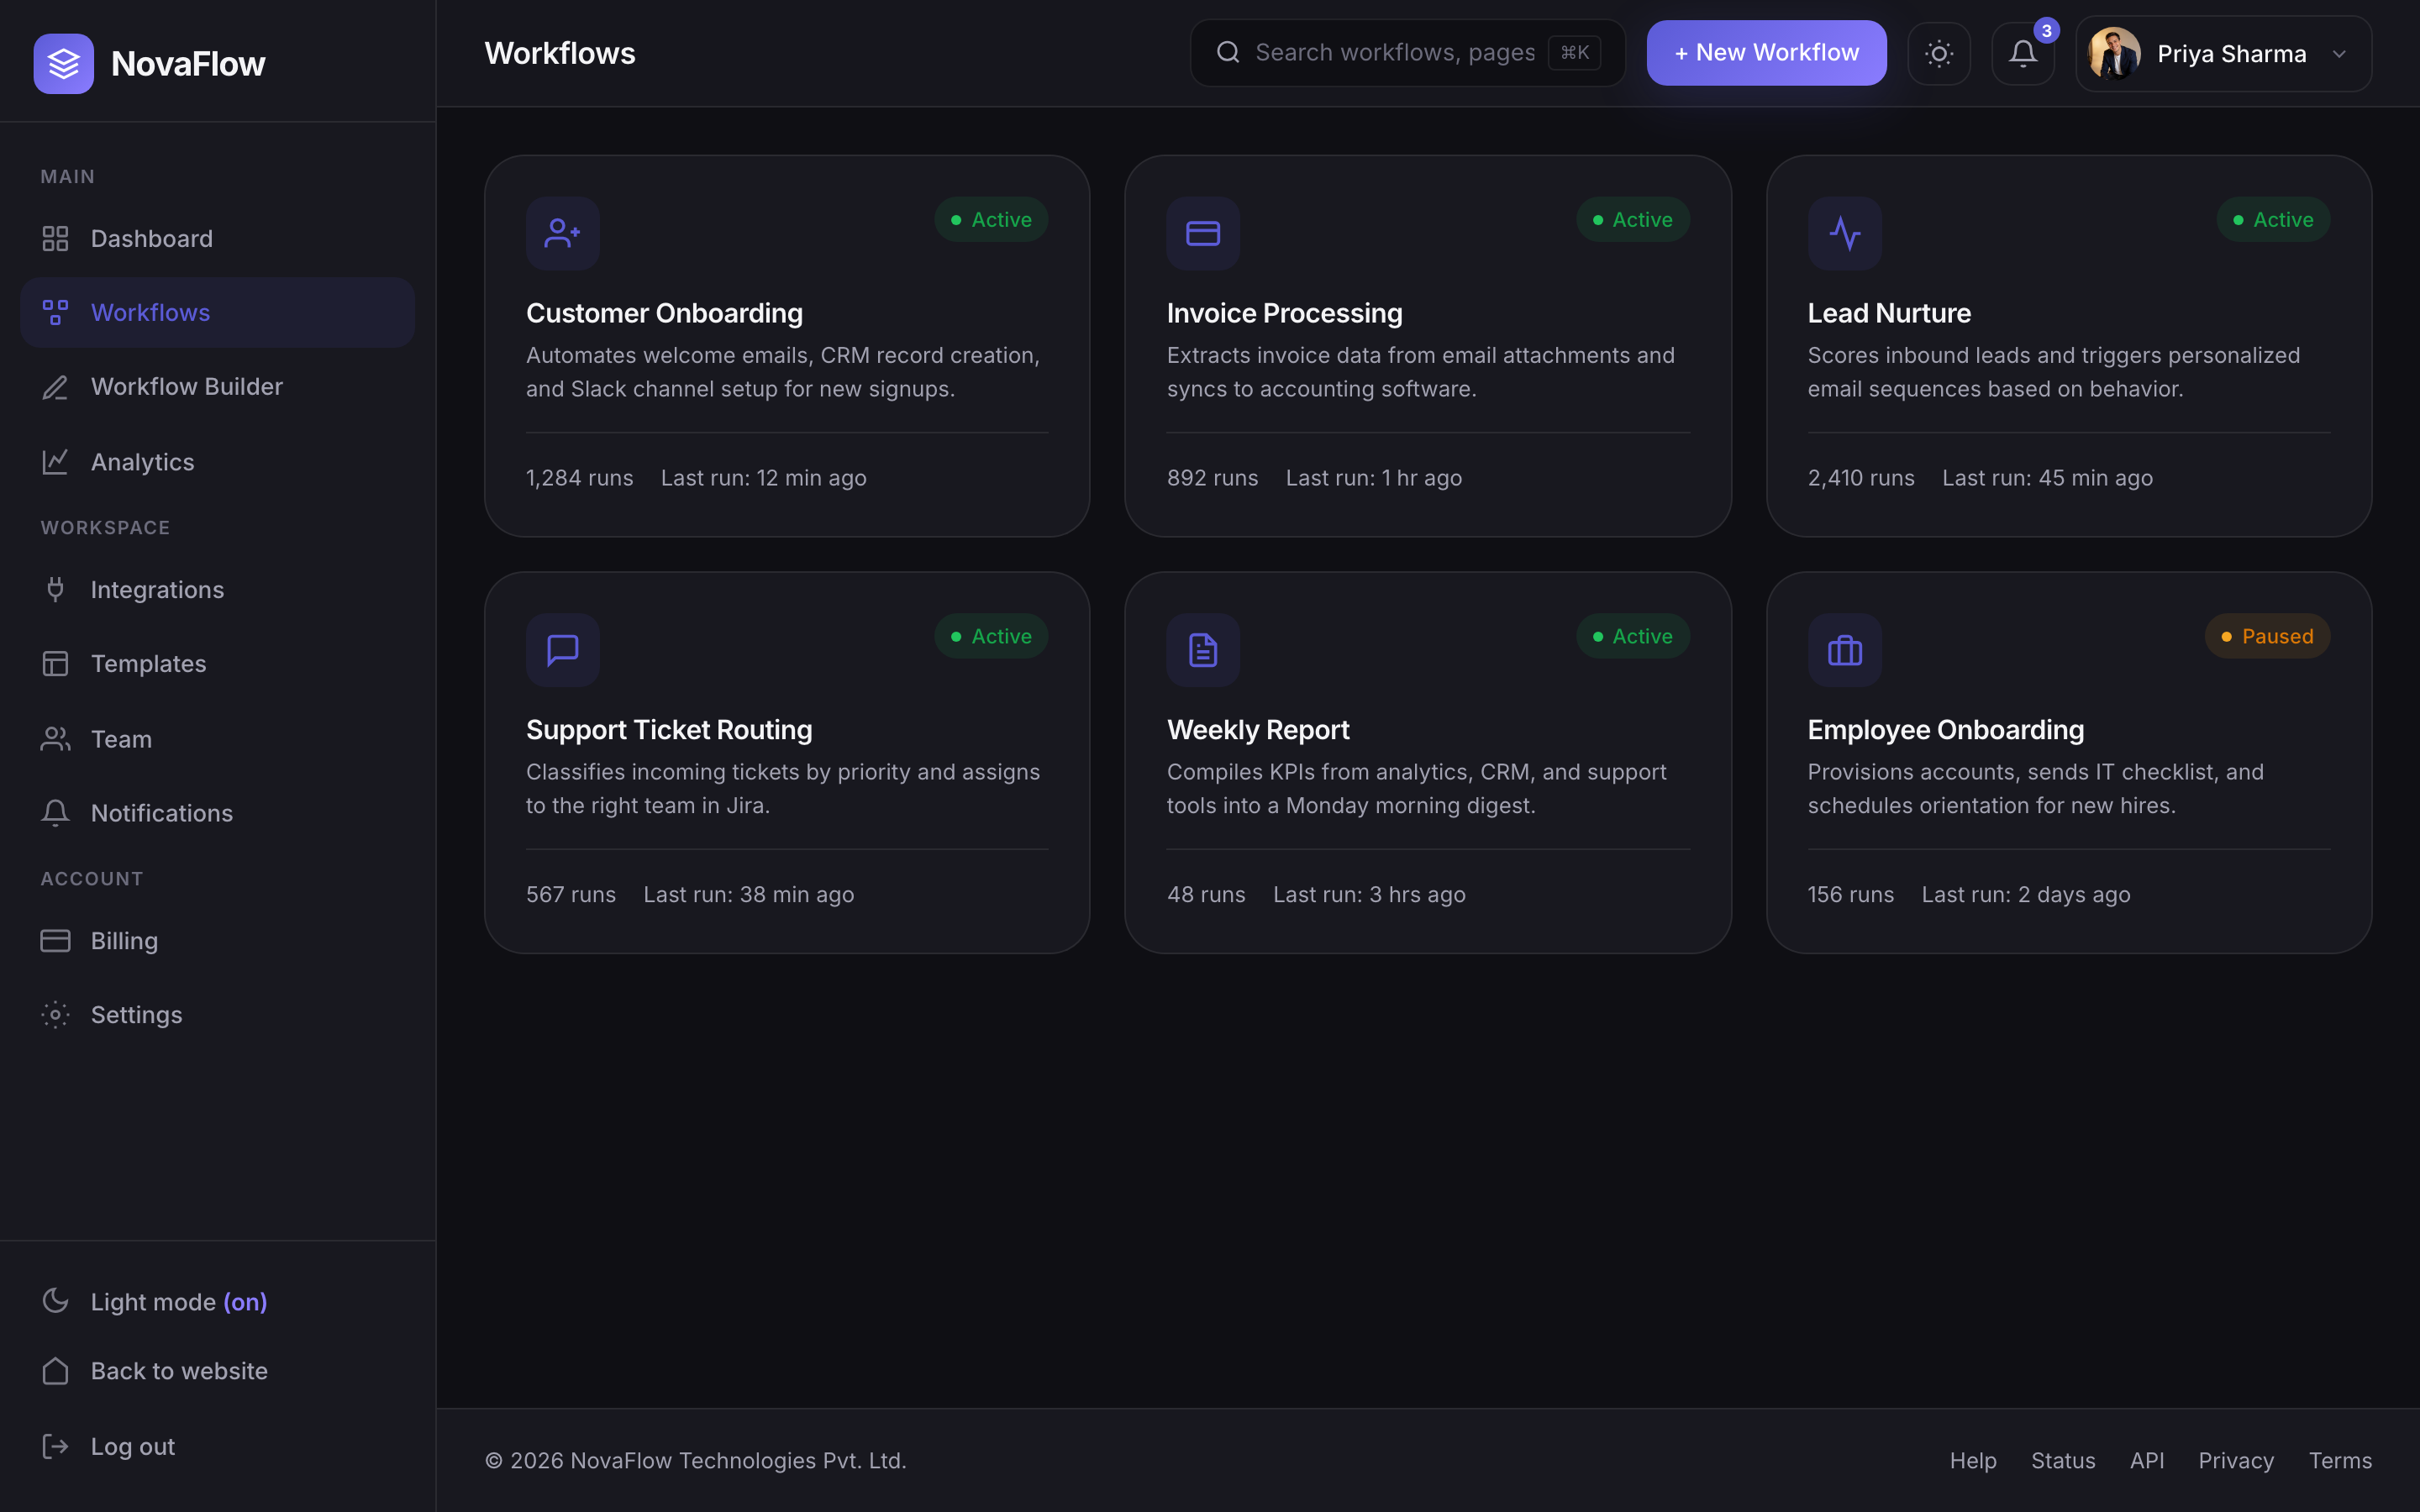Screen dimensions: 2420x1512
Task: Click 'Last run: 38 min ago'
Action: pos(749,895)
